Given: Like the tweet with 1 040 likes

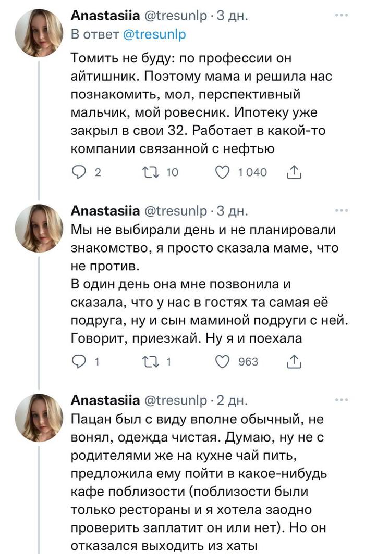Looking at the screenshot, I should [223, 172].
